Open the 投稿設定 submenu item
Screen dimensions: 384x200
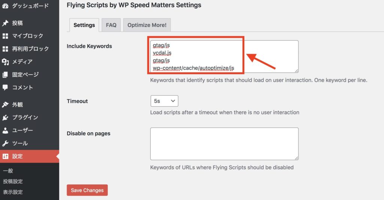click(13, 181)
